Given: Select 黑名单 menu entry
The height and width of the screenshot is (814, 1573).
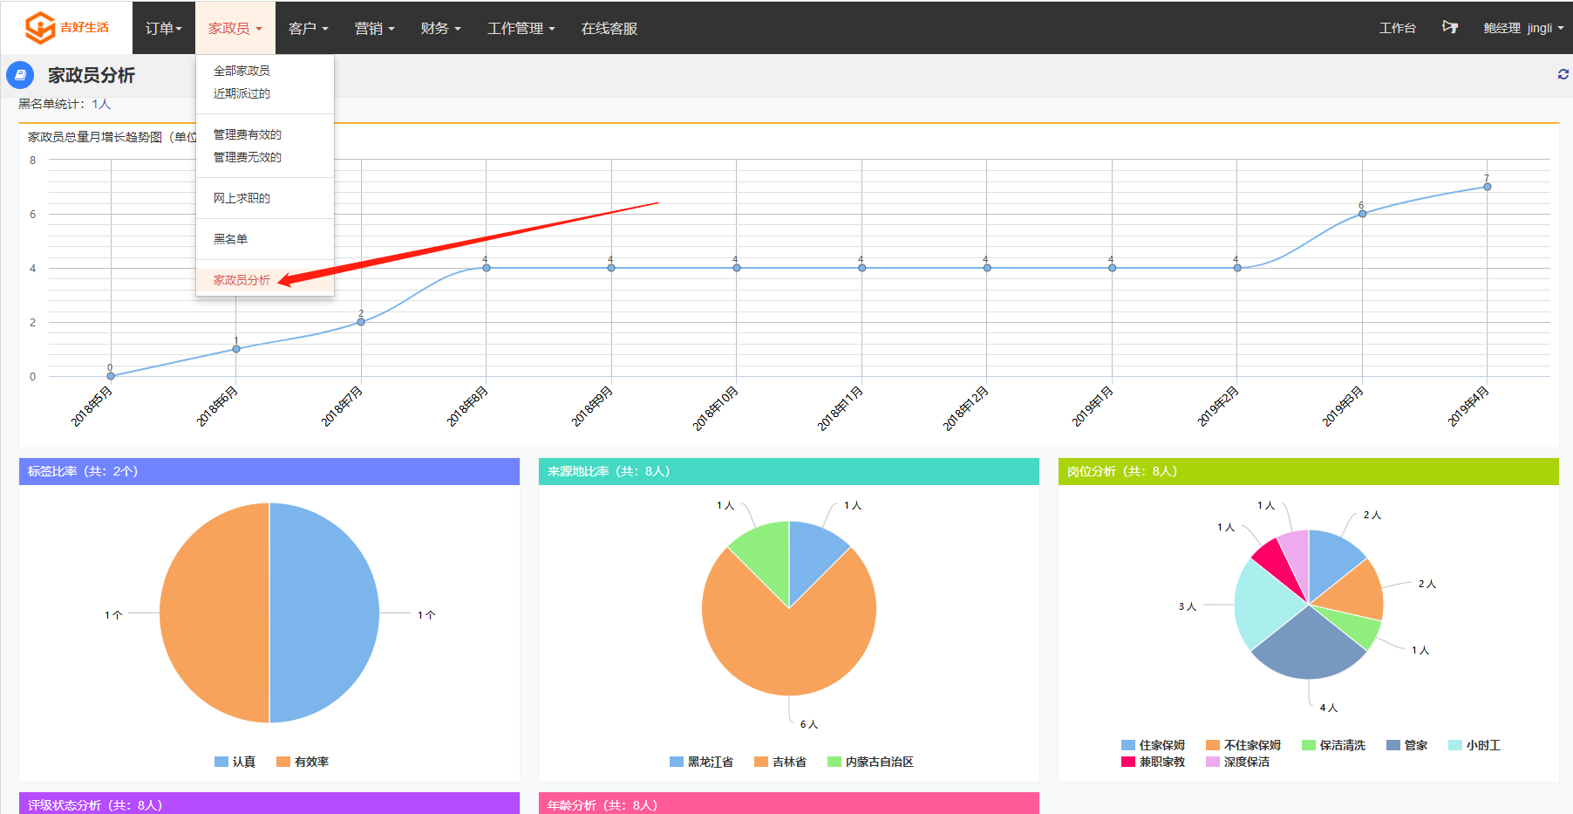Looking at the screenshot, I should (x=265, y=239).
